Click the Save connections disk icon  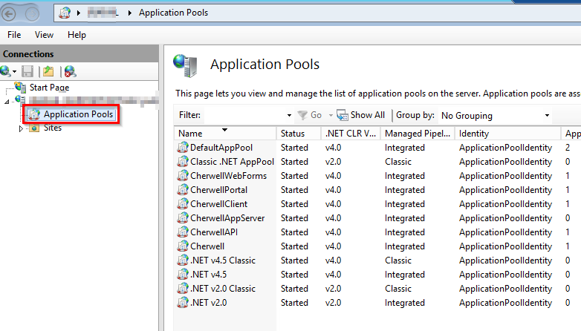coord(27,71)
